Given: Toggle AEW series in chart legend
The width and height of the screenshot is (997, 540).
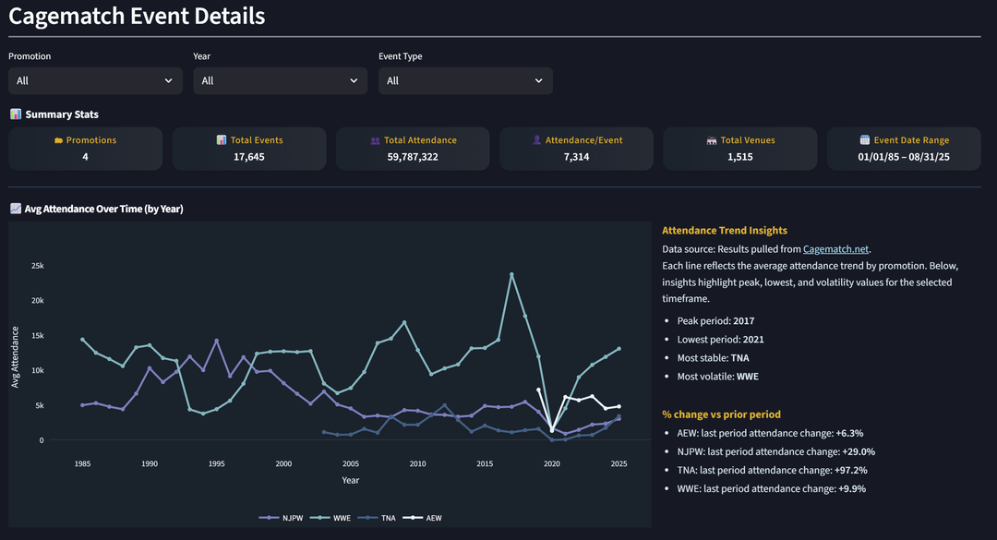Looking at the screenshot, I should click(422, 518).
